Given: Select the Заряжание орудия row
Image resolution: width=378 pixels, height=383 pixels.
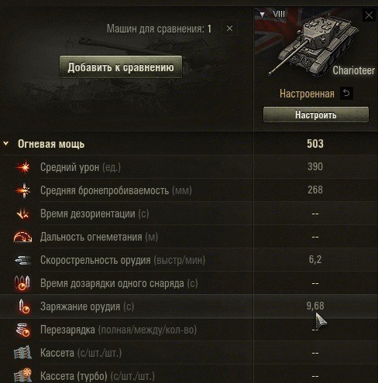Looking at the screenshot, I should (189, 306).
